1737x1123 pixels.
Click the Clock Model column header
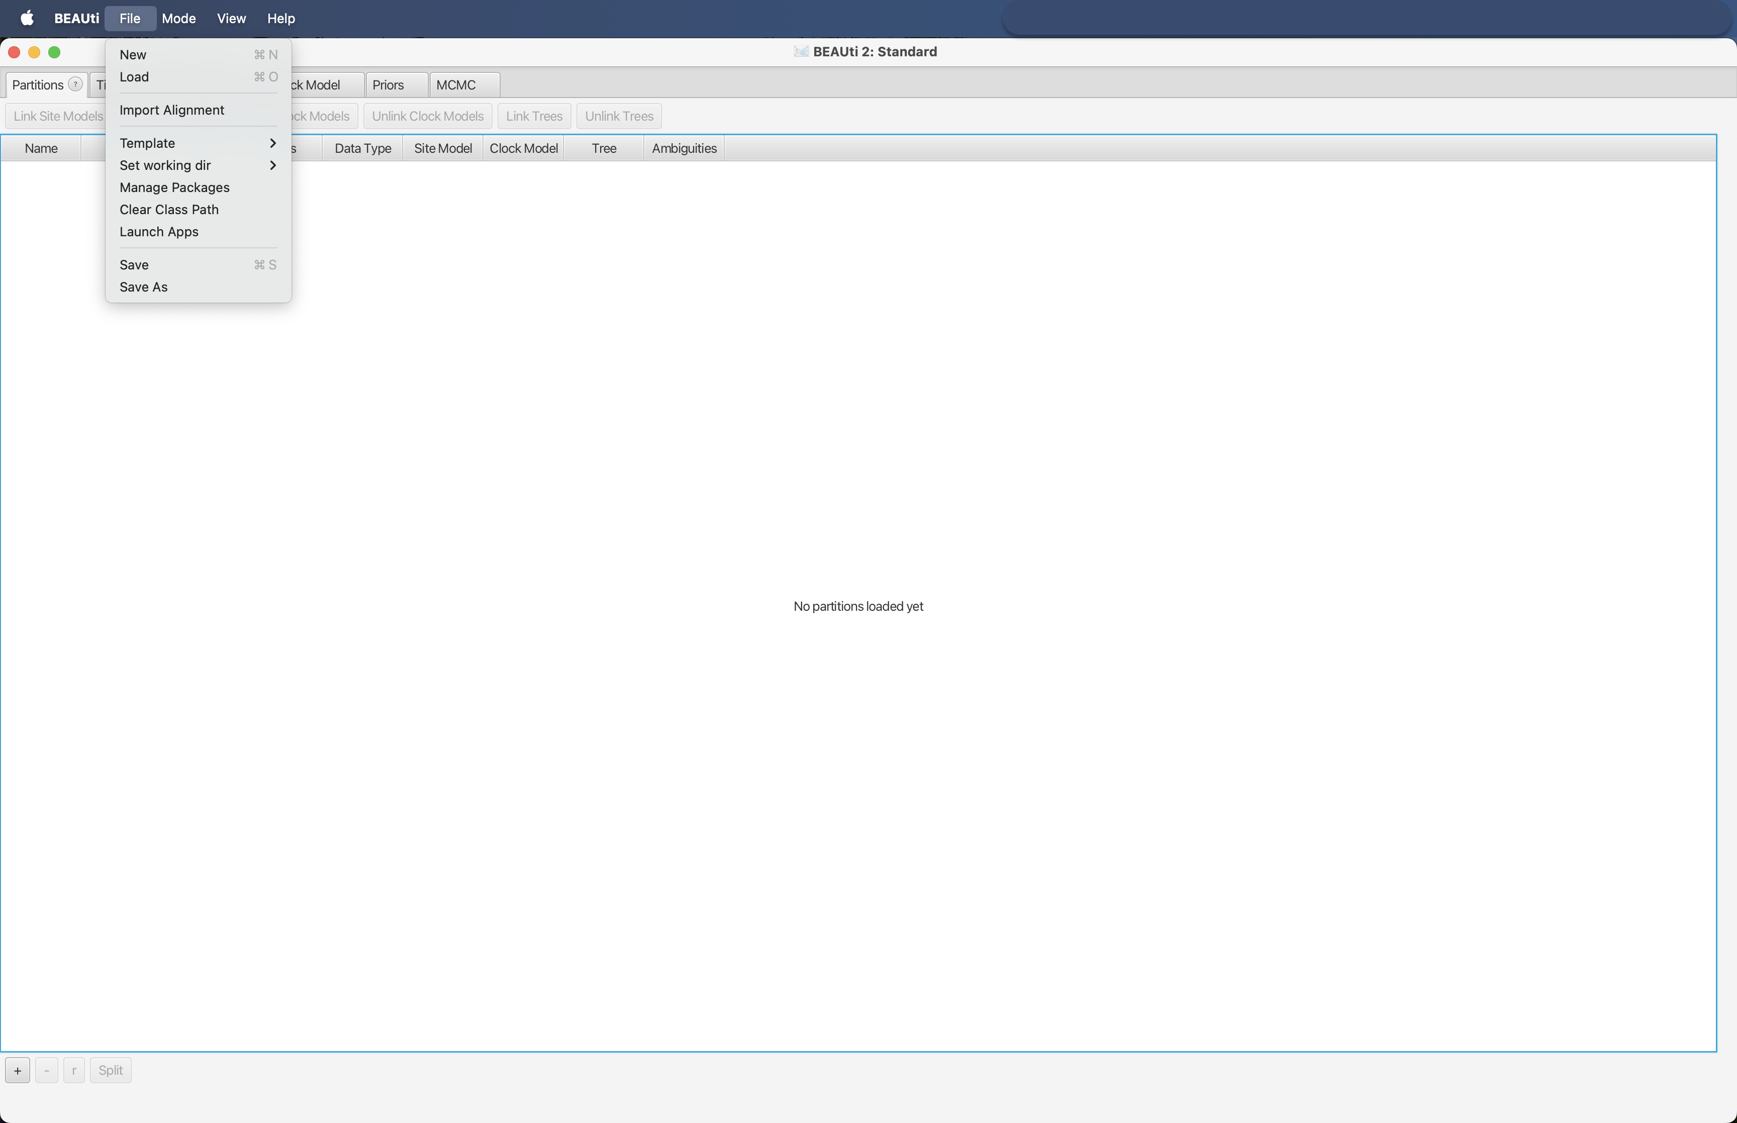click(x=523, y=148)
